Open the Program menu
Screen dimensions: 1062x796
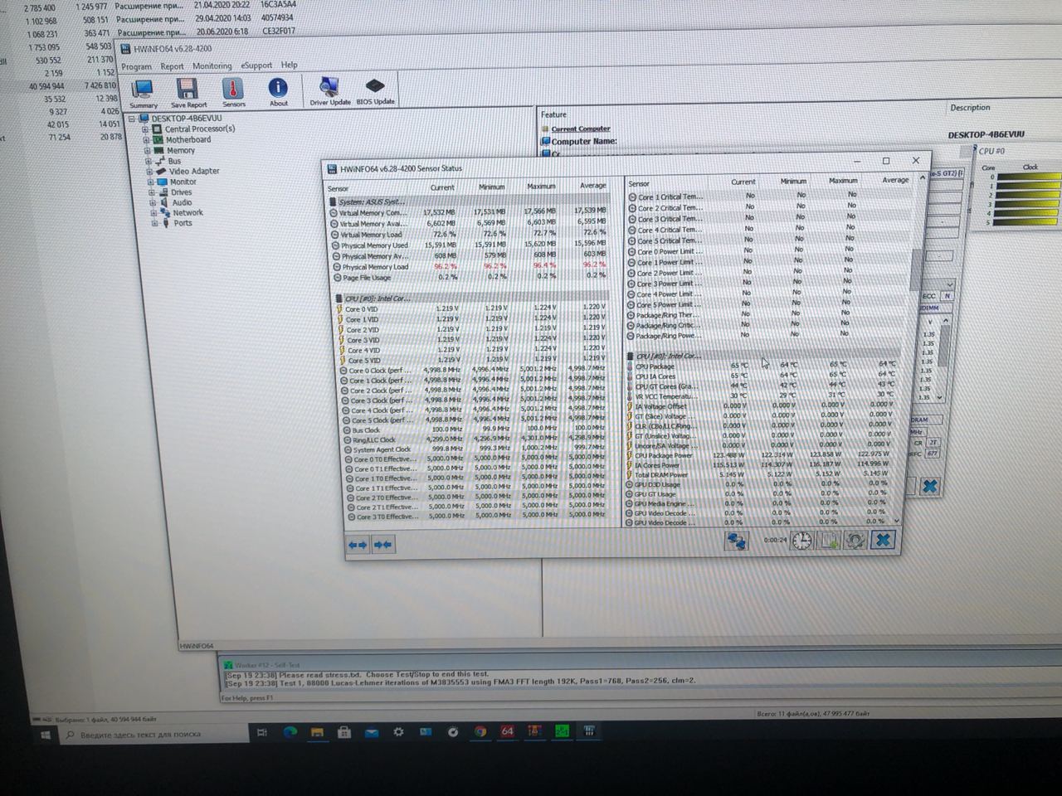[x=136, y=67]
